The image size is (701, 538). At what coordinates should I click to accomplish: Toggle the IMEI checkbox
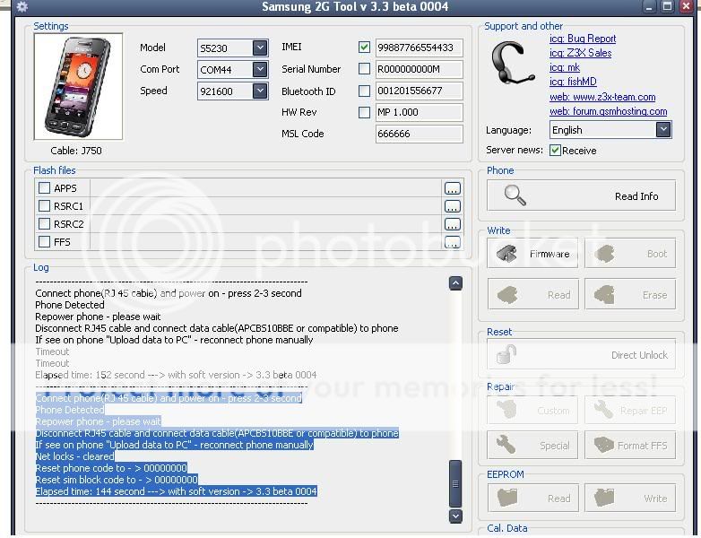pyautogui.click(x=364, y=47)
